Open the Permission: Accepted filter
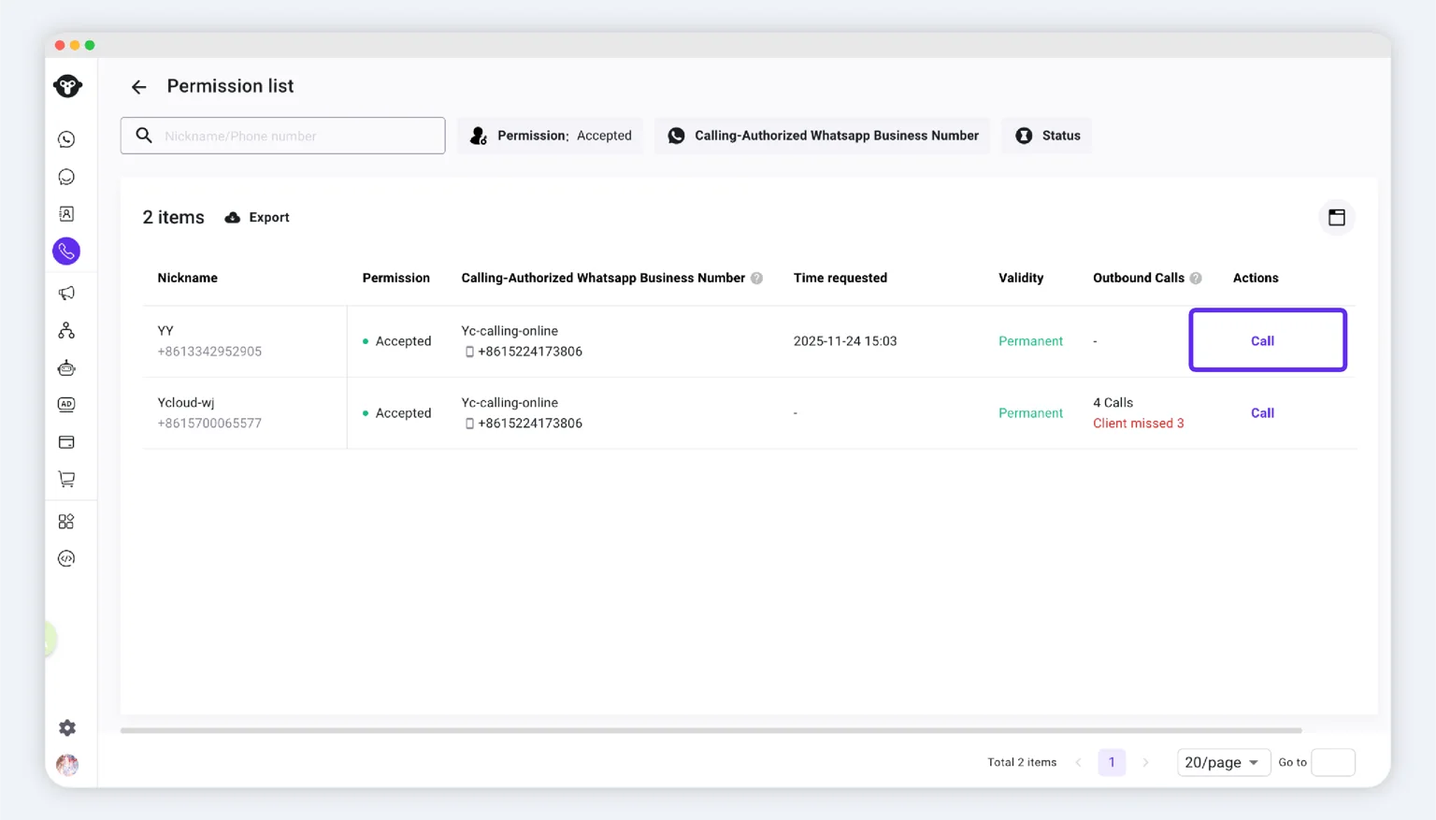The width and height of the screenshot is (1436, 820). coord(551,136)
